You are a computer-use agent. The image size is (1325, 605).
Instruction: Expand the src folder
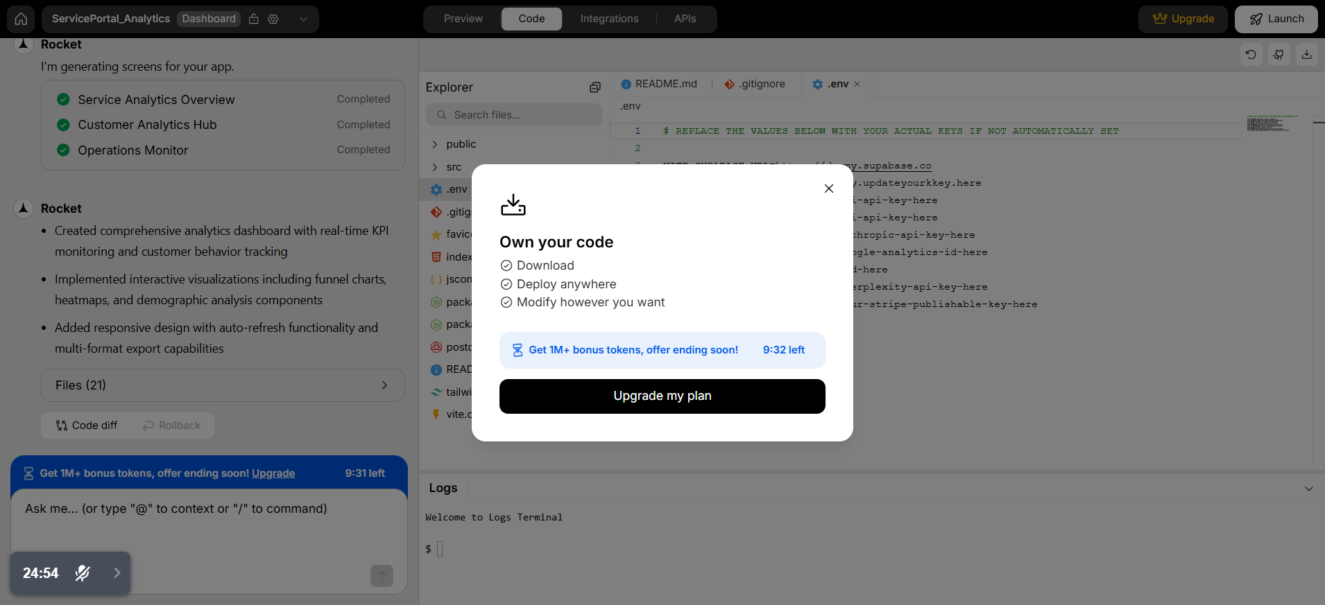[435, 167]
